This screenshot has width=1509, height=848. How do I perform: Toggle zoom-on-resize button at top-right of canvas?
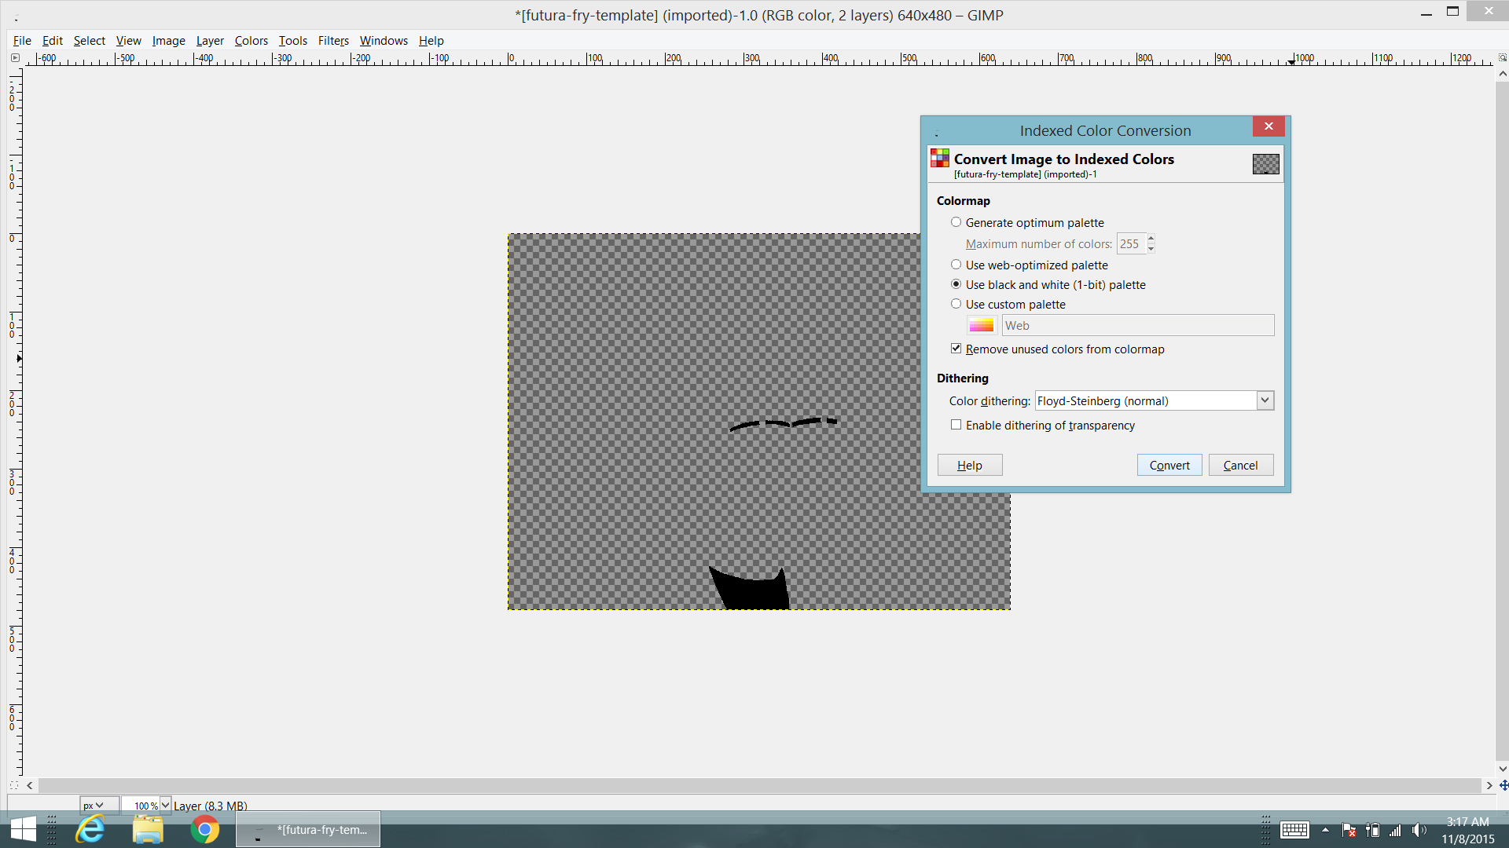pos(1502,58)
